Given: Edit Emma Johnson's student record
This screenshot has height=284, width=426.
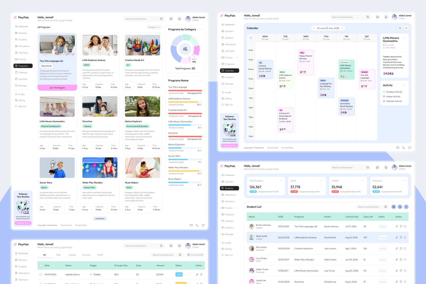Looking at the screenshot, I should (397, 226).
